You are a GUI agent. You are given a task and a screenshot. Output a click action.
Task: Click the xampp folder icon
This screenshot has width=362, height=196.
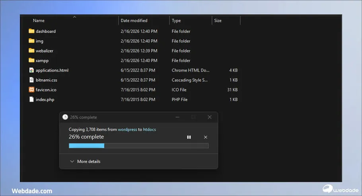[x=31, y=61]
